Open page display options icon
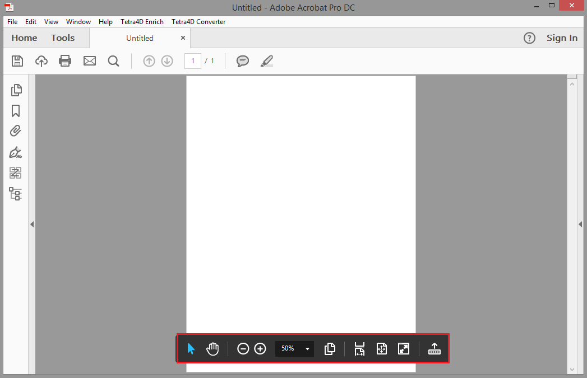The height and width of the screenshot is (378, 587). coord(330,349)
